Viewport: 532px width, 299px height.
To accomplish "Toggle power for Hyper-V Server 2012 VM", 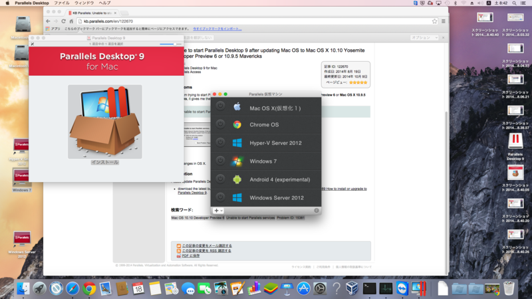I will 220,143.
